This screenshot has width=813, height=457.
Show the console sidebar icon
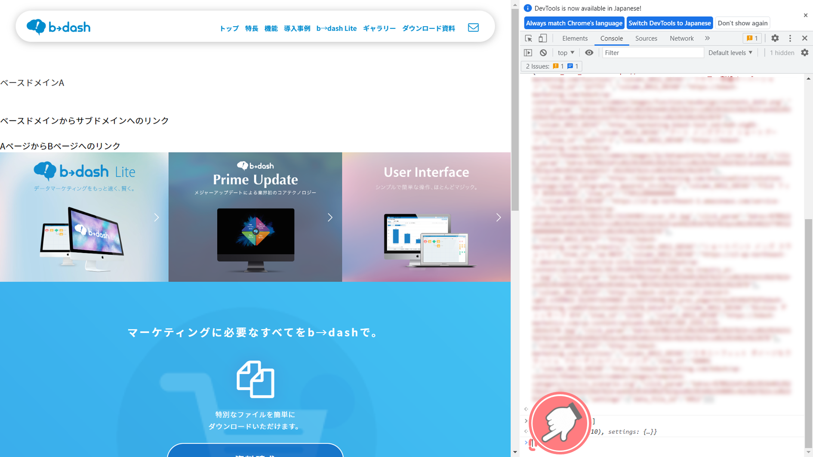pyautogui.click(x=528, y=52)
